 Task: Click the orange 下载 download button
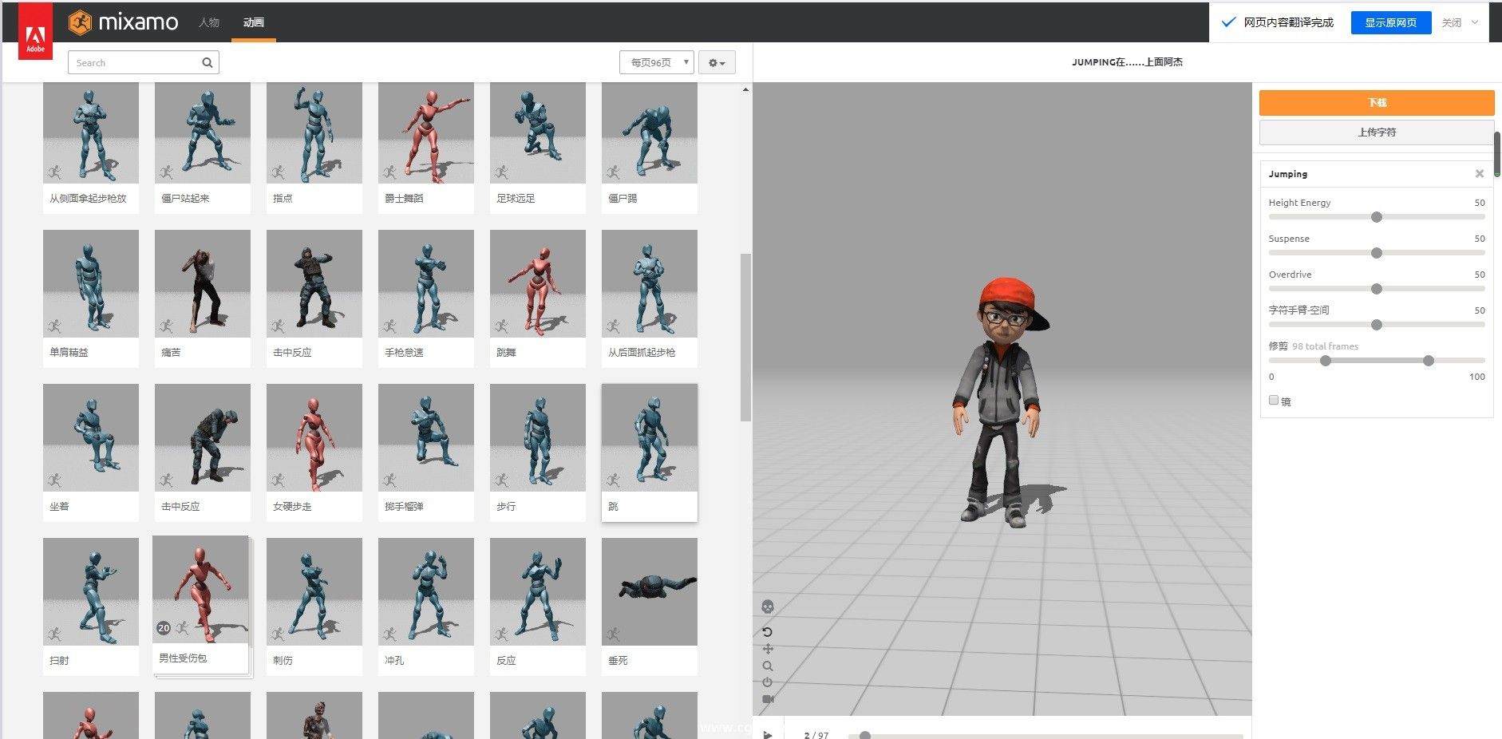[x=1377, y=102]
